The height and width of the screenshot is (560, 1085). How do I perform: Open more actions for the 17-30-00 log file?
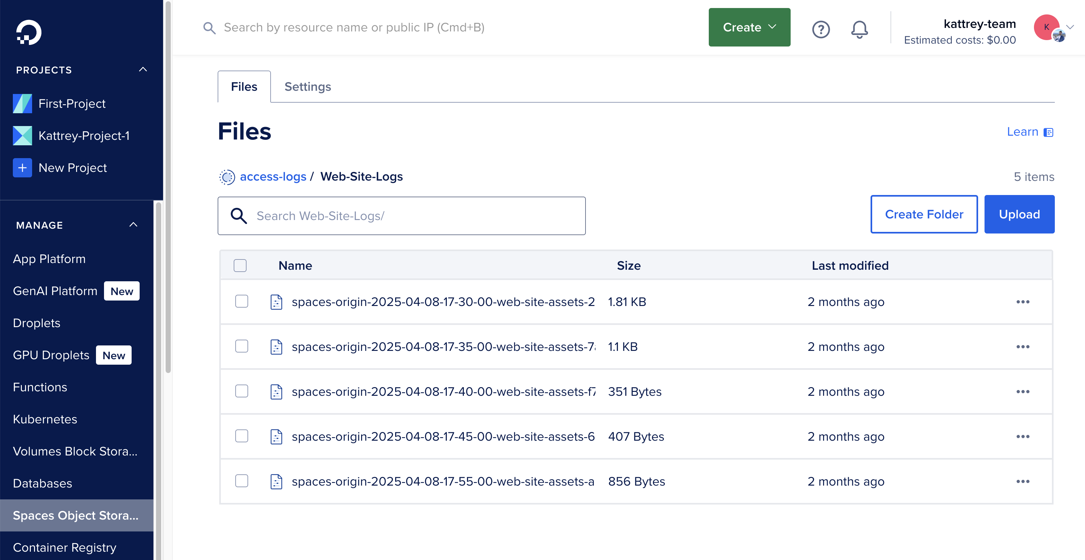(1023, 302)
